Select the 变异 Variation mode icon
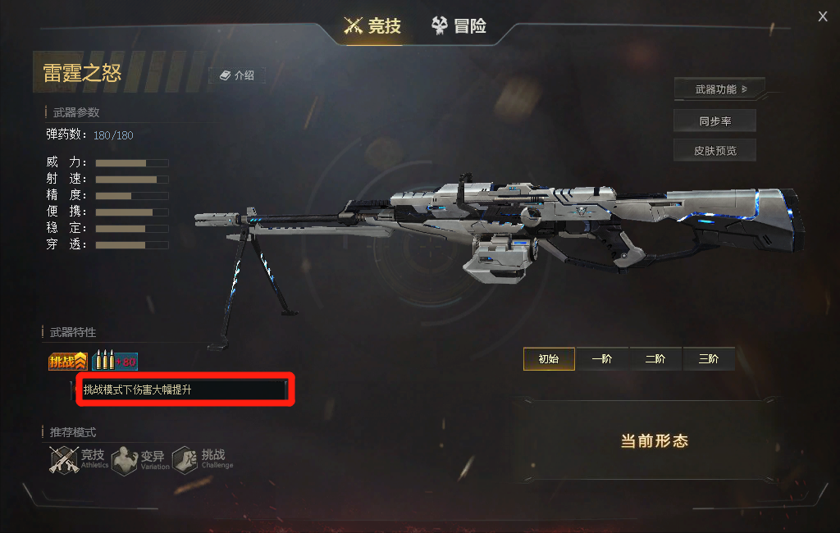Image resolution: width=840 pixels, height=533 pixels. 125,460
